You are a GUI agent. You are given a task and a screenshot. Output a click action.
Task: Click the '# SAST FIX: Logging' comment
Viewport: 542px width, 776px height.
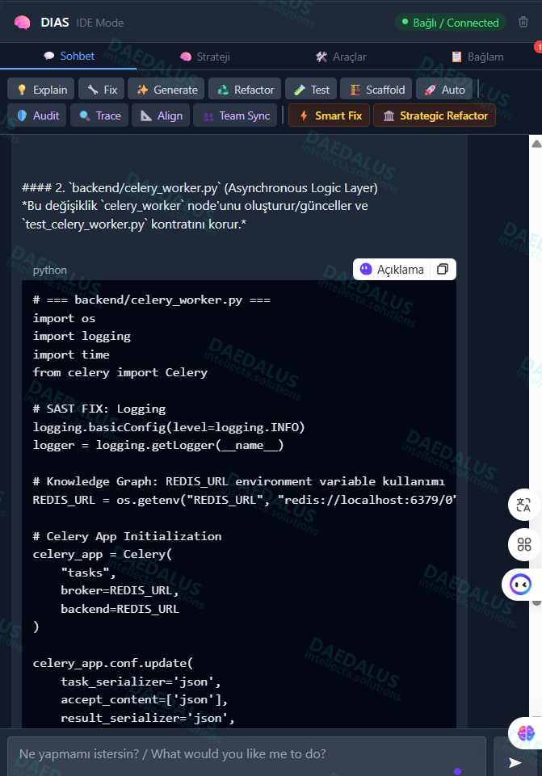[99, 409]
